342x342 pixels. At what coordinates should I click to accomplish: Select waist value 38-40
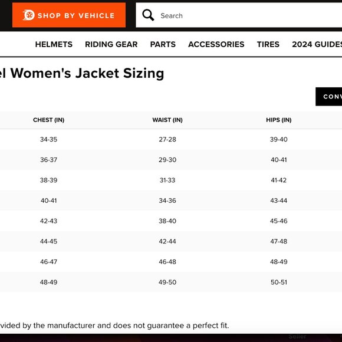click(167, 221)
